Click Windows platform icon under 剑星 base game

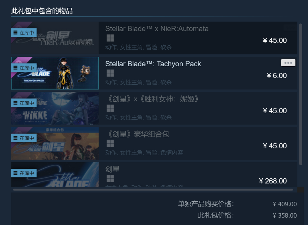pyautogui.click(x=110, y=179)
